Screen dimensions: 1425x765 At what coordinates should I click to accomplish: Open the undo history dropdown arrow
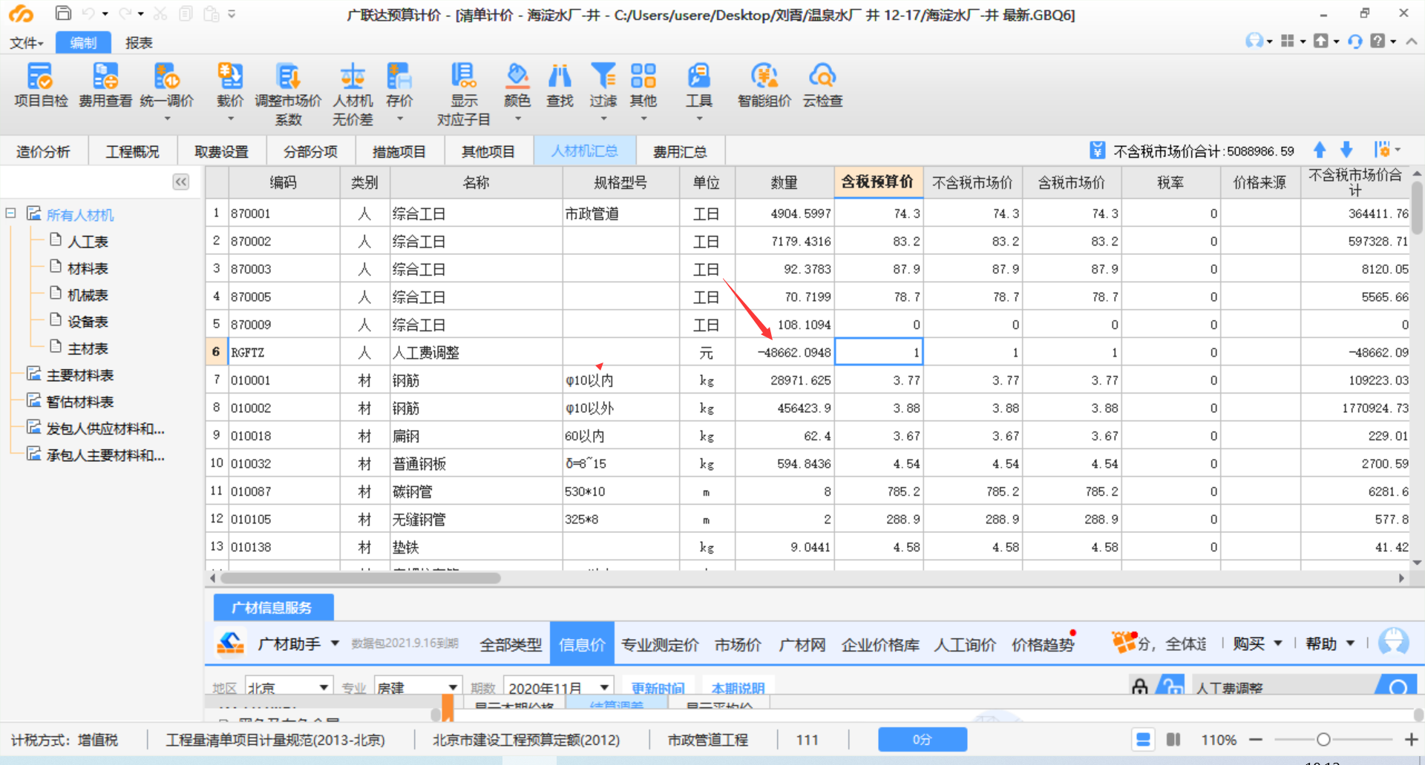[x=105, y=14]
